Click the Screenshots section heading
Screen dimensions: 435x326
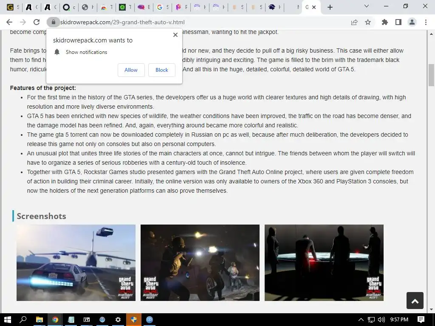point(41,216)
